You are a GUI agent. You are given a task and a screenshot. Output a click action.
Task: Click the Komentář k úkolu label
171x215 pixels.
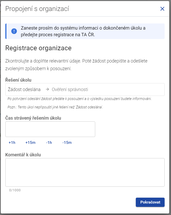(23, 155)
